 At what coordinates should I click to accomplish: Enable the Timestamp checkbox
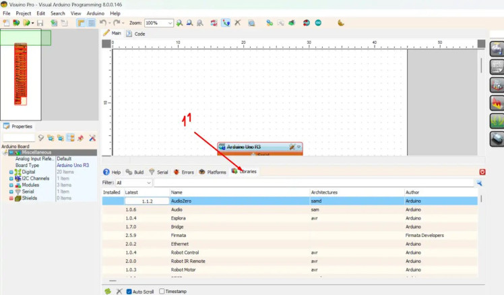pyautogui.click(x=161, y=291)
